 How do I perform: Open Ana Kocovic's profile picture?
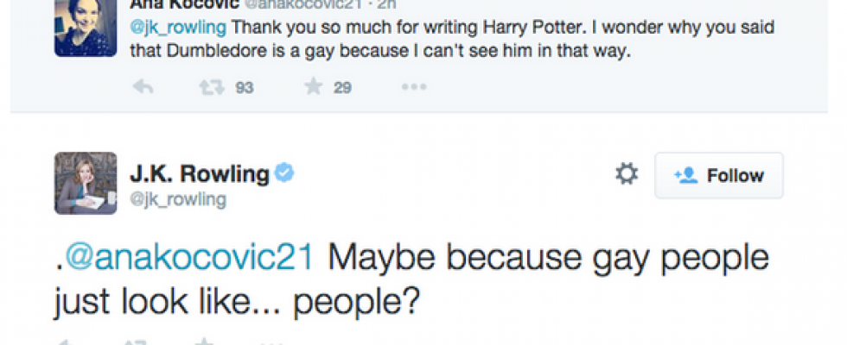click(86, 28)
